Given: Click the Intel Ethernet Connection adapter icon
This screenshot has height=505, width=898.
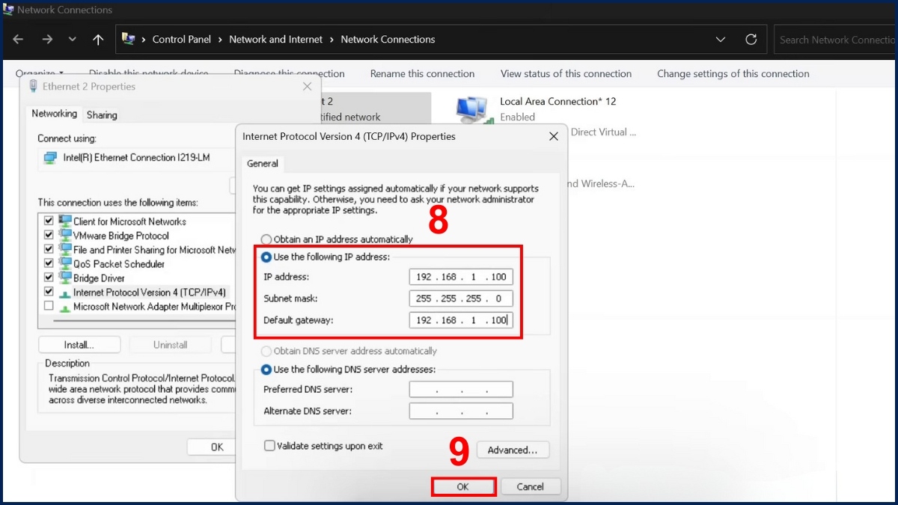Looking at the screenshot, I should pyautogui.click(x=50, y=158).
